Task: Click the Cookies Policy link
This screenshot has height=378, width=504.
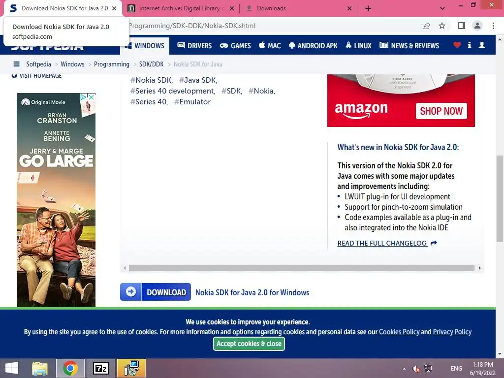Action: point(399,332)
